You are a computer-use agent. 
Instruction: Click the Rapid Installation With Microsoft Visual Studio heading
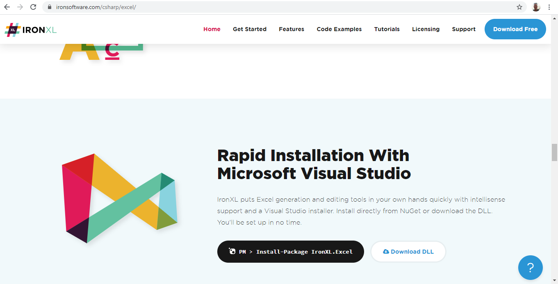pos(314,164)
